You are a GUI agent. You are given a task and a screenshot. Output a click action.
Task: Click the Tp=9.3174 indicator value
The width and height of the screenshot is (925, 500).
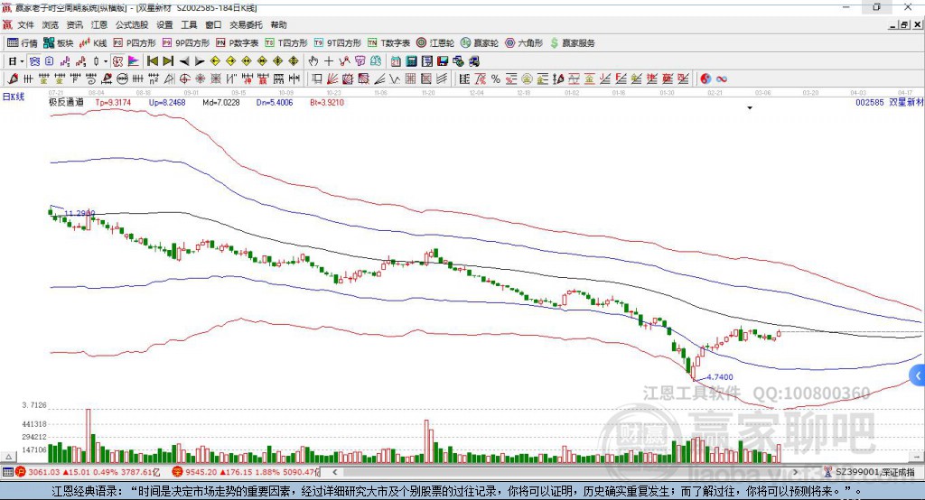point(113,103)
